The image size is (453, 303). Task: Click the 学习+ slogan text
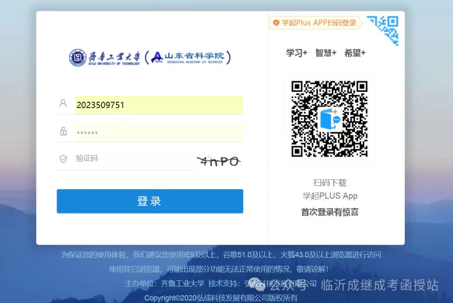pos(297,53)
